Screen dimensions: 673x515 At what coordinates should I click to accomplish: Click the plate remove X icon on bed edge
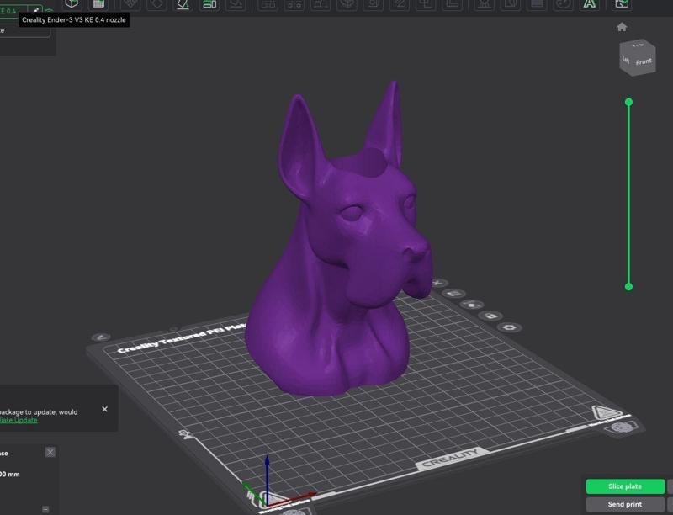pos(437,284)
